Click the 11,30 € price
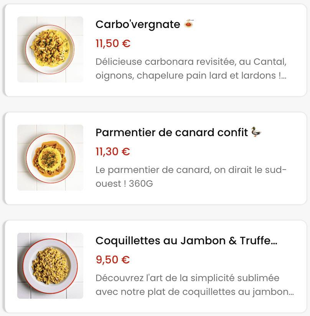Image resolution: width=310 pixels, height=316 pixels. [113, 152]
